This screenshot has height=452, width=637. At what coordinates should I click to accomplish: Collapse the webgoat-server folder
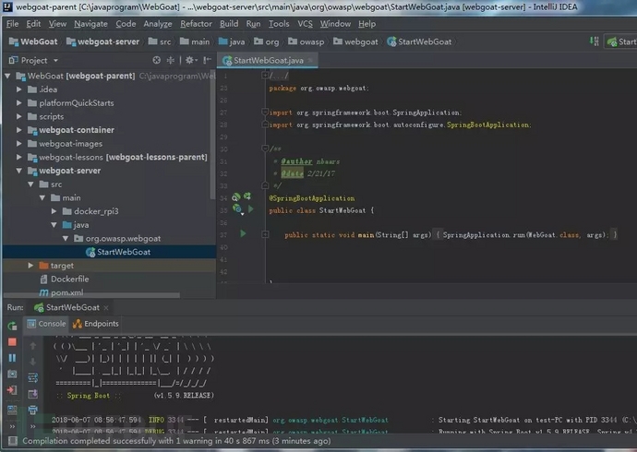[x=18, y=171]
